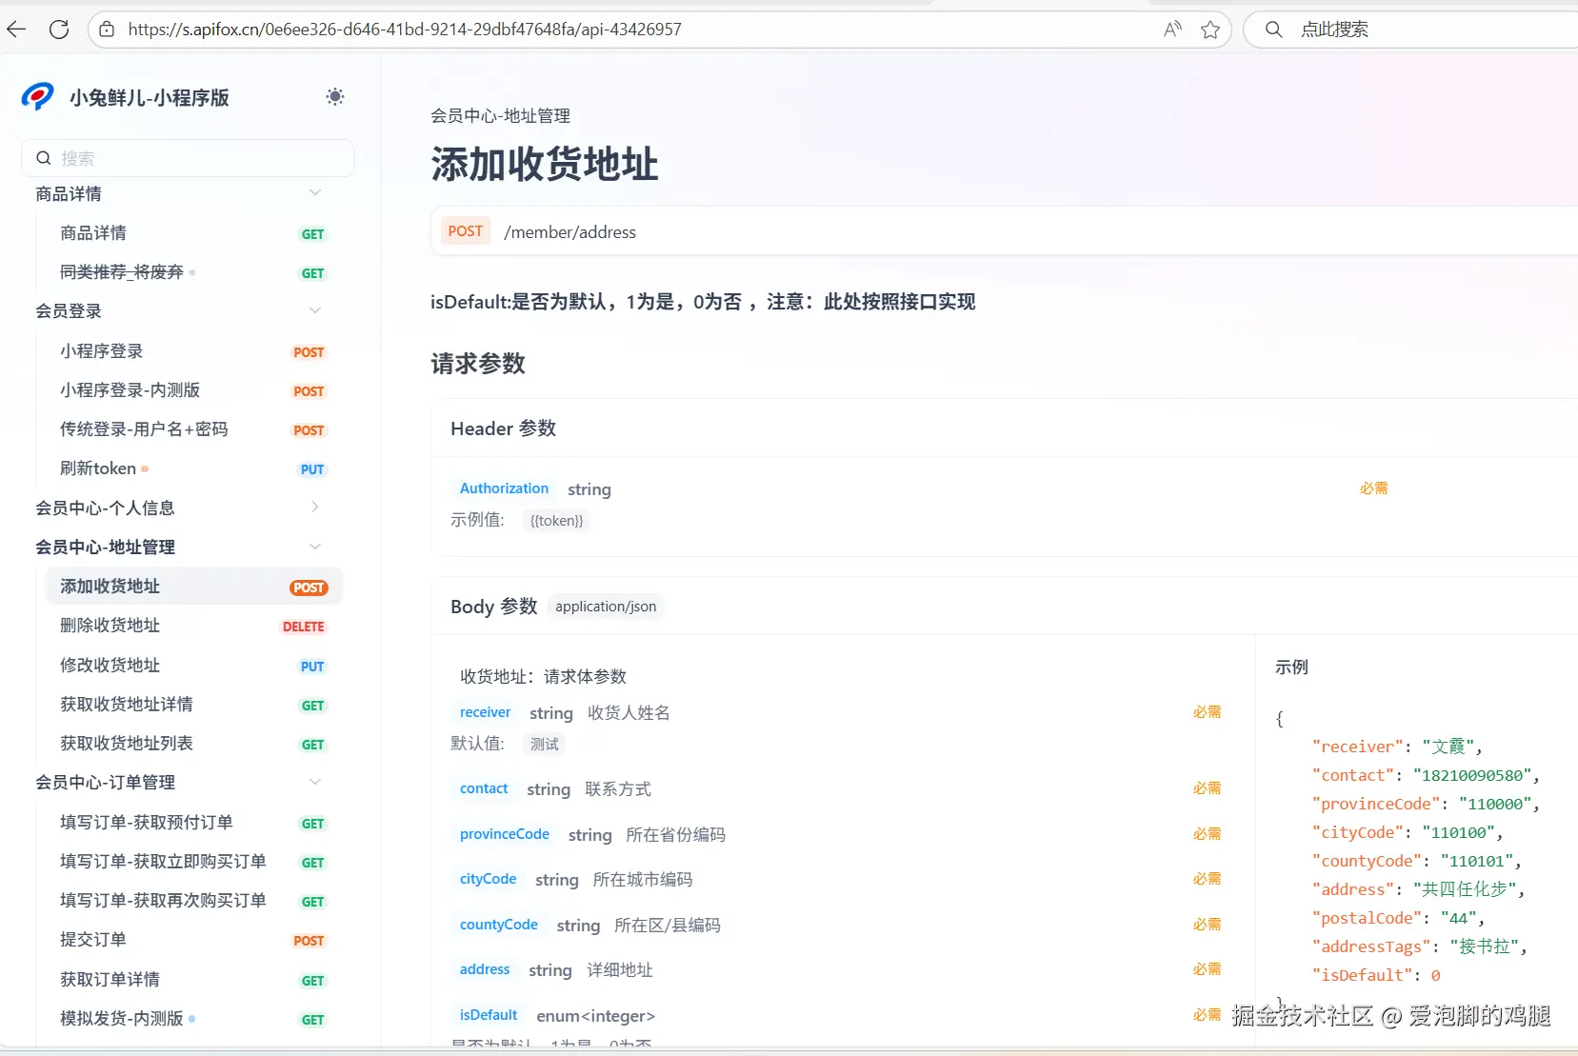The width and height of the screenshot is (1578, 1056).
Task: Open 填写订单-获取立即购买订单 endpoint
Action: pos(193,862)
